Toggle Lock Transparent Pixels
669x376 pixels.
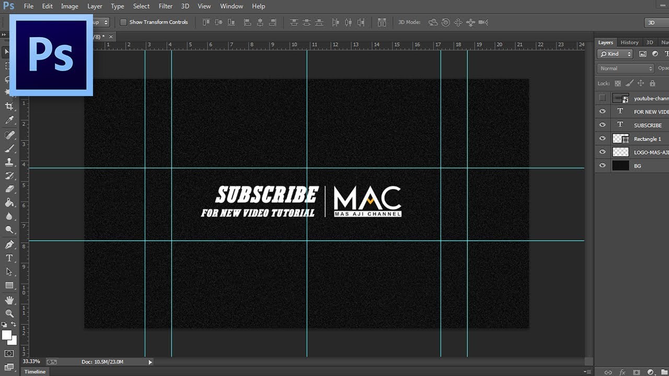click(x=618, y=83)
